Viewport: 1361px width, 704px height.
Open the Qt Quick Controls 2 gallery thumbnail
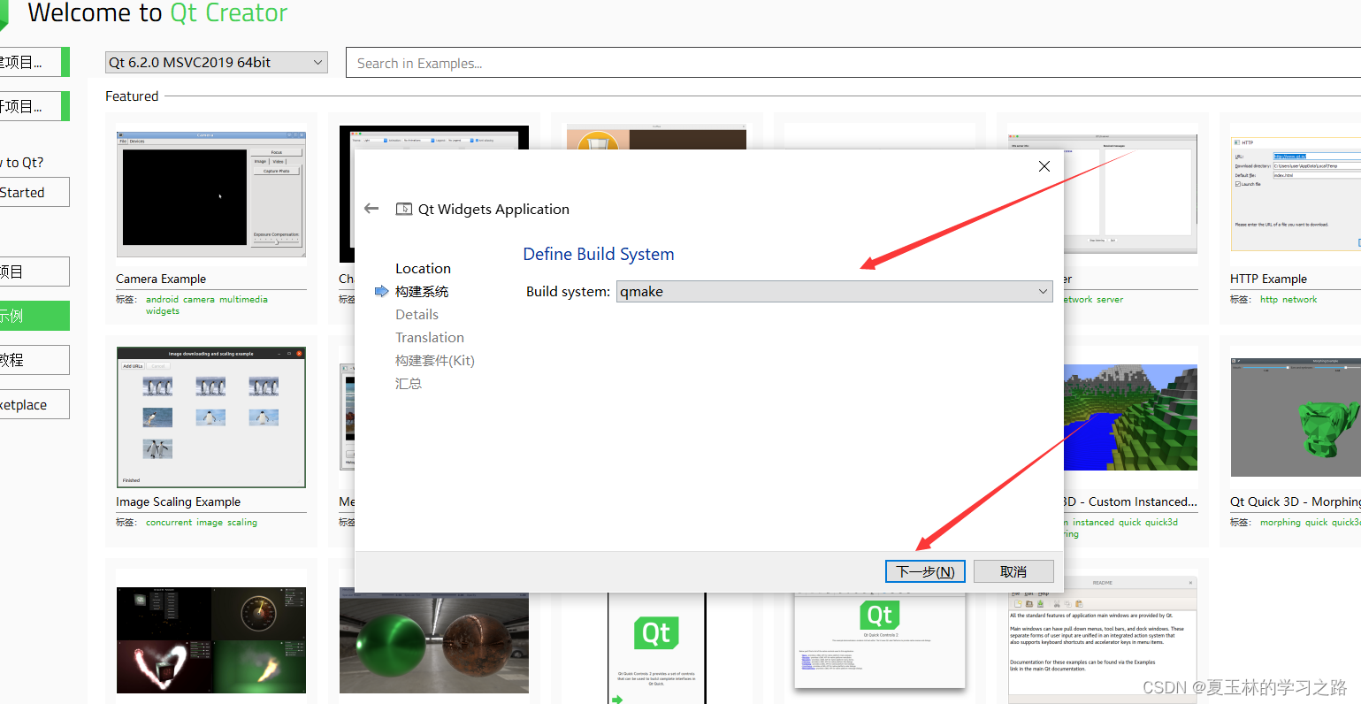click(880, 639)
